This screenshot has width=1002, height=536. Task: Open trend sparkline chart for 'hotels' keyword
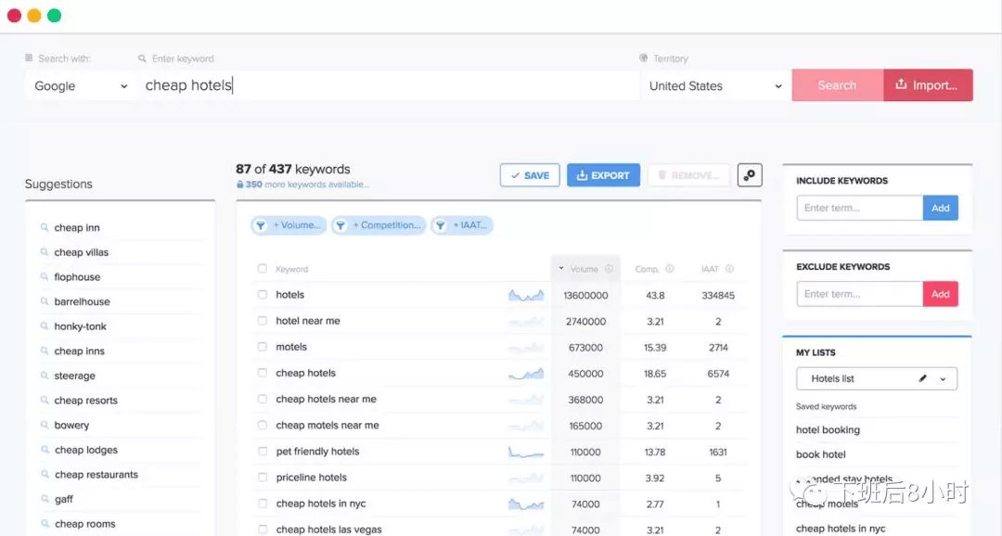[x=526, y=295]
